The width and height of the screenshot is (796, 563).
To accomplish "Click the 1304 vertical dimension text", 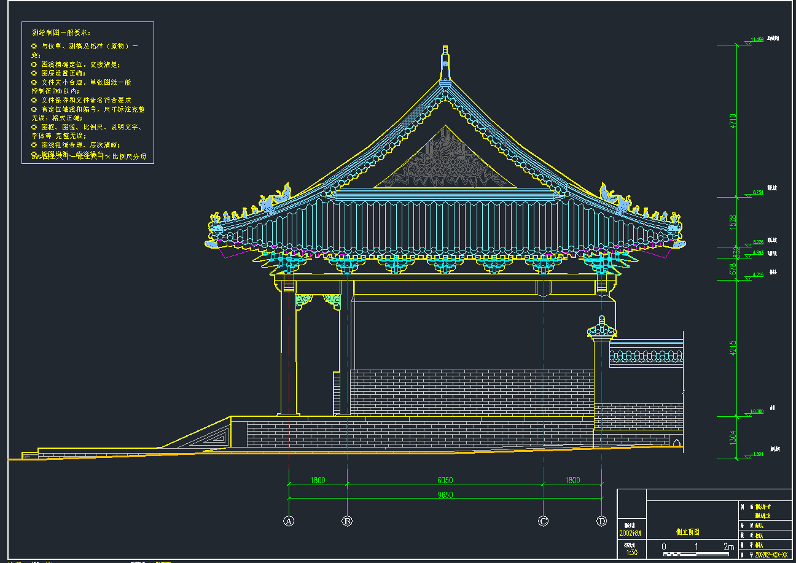I will point(733,437).
